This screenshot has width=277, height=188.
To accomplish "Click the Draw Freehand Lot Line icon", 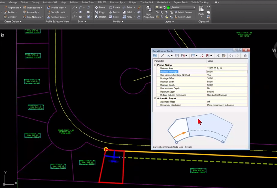I will (x=177, y=56).
